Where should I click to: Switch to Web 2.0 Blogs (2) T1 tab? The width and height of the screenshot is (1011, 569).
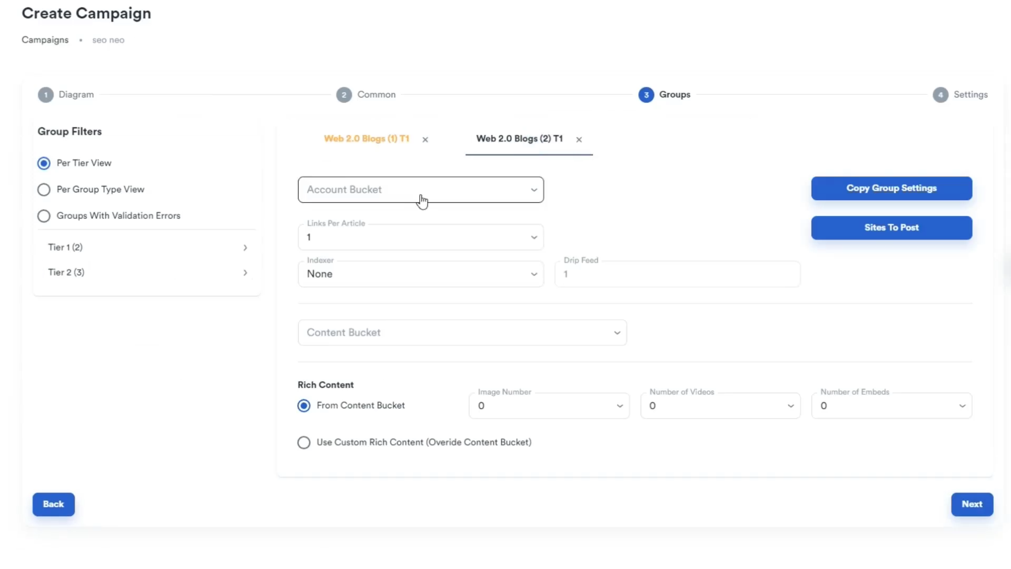coord(519,139)
